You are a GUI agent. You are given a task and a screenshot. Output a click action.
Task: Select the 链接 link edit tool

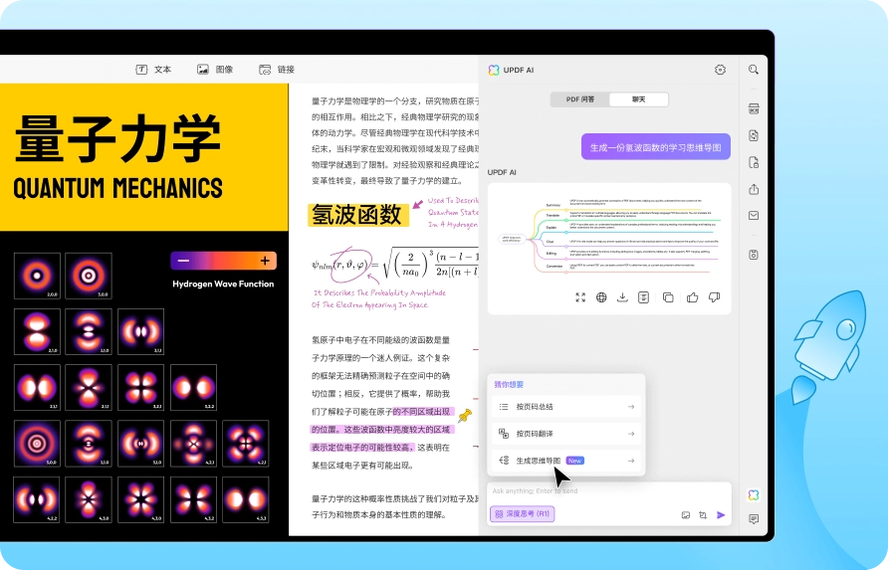pyautogui.click(x=277, y=69)
